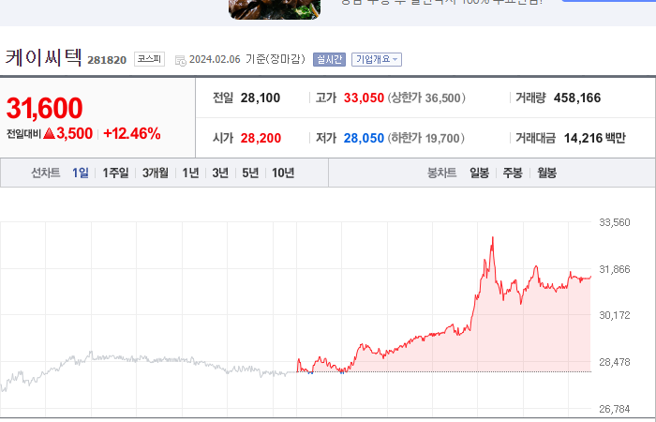Click the stock code 281820
Screen dimensions: 656x422
click(x=107, y=60)
